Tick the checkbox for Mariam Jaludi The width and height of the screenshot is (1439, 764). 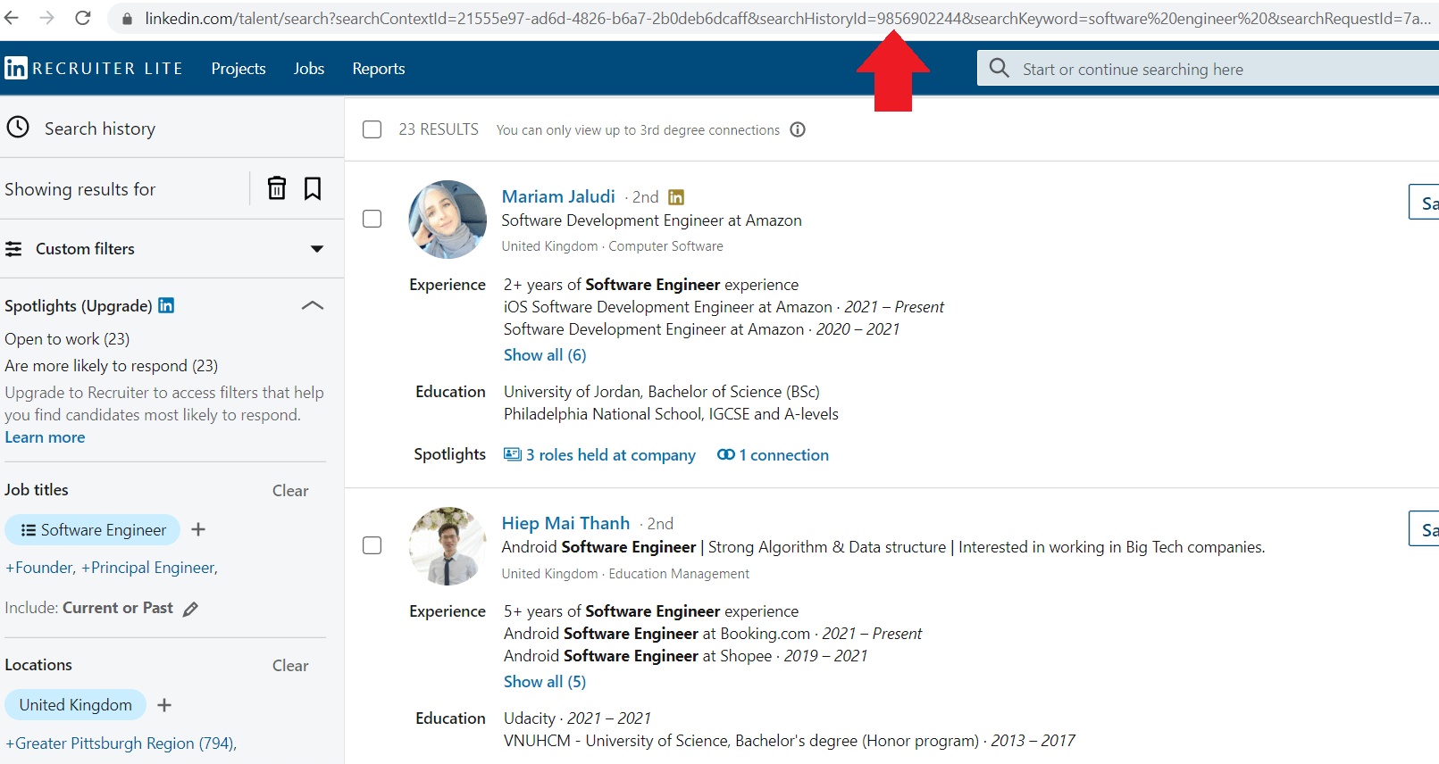coord(372,219)
